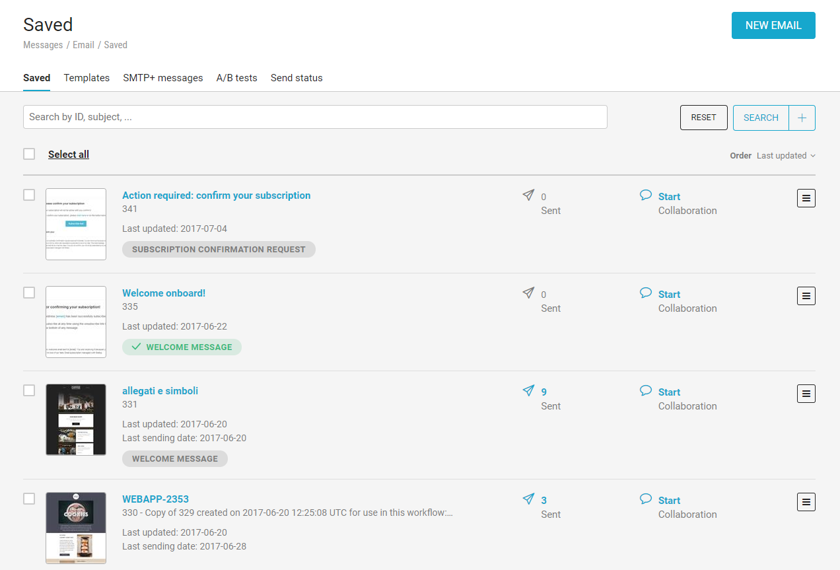Check the box for 'Action required' email
The height and width of the screenshot is (570, 840).
tap(29, 195)
